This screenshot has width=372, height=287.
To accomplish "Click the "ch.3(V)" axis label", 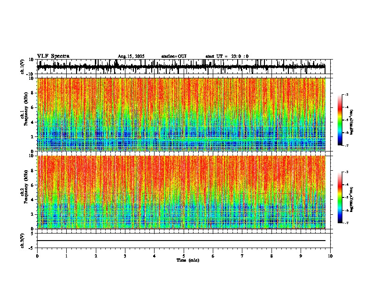I will point(23,241).
